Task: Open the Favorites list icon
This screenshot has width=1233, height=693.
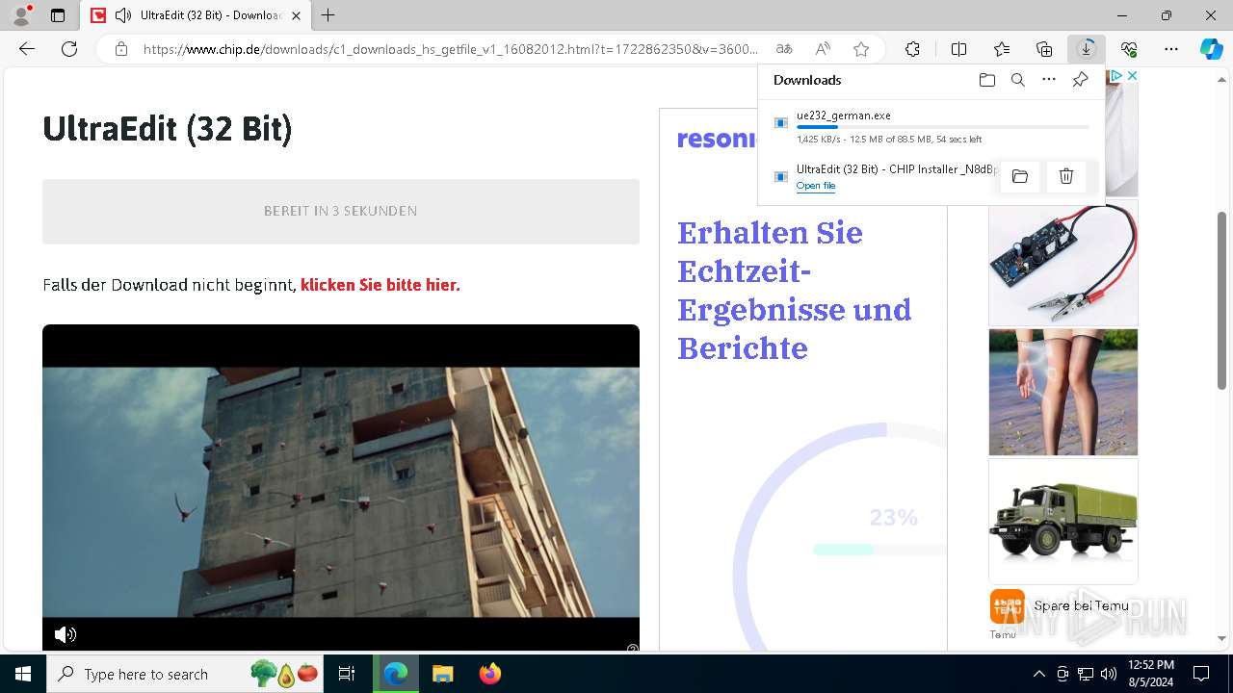Action: (1002, 49)
